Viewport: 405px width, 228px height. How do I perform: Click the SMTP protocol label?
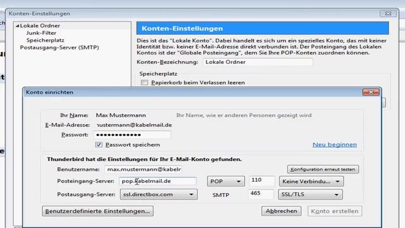(x=221, y=195)
